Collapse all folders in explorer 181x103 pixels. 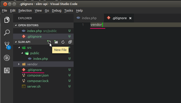coord(70,42)
